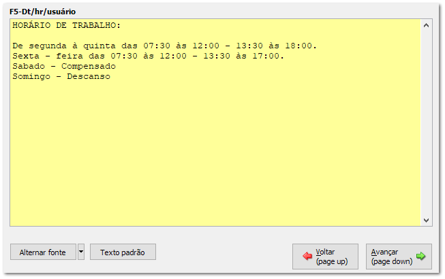The image size is (445, 279).
Task: Click the word 'Descanso'
Action: pos(89,76)
